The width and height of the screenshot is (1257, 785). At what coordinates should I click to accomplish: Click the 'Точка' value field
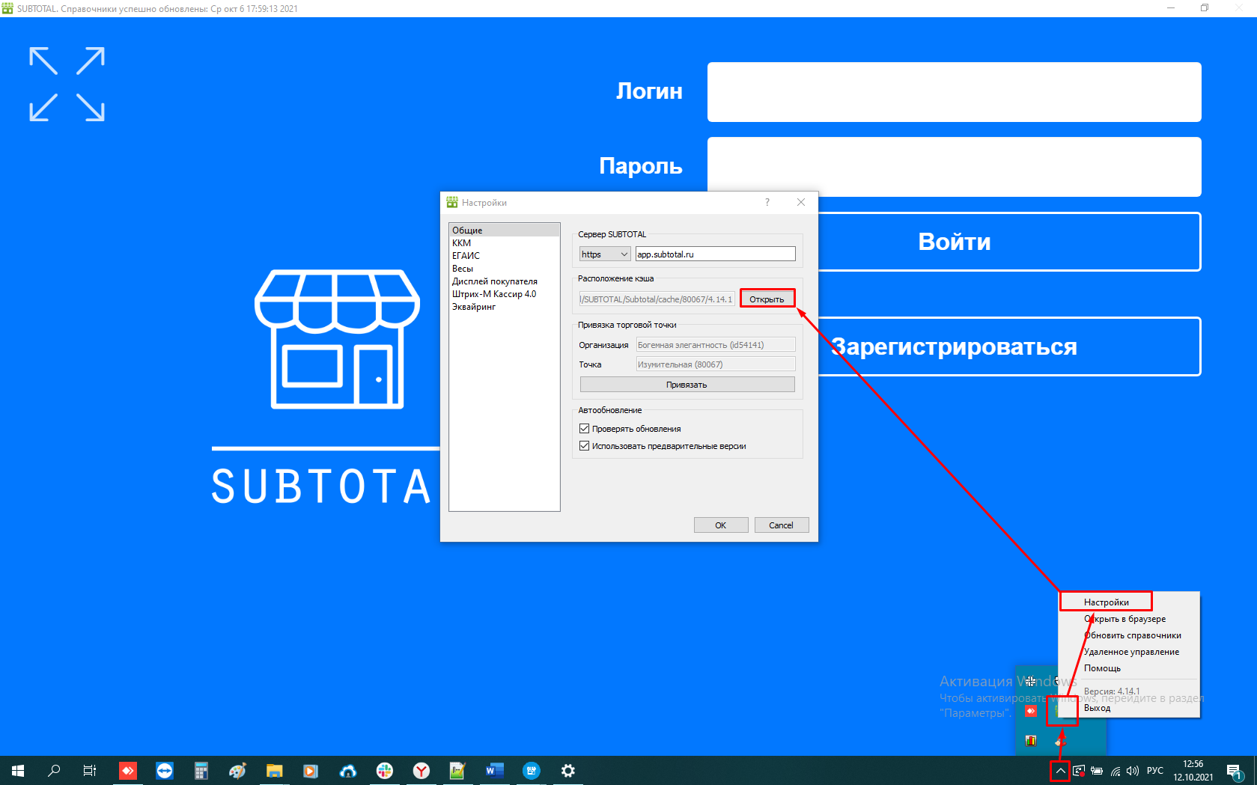pyautogui.click(x=715, y=364)
